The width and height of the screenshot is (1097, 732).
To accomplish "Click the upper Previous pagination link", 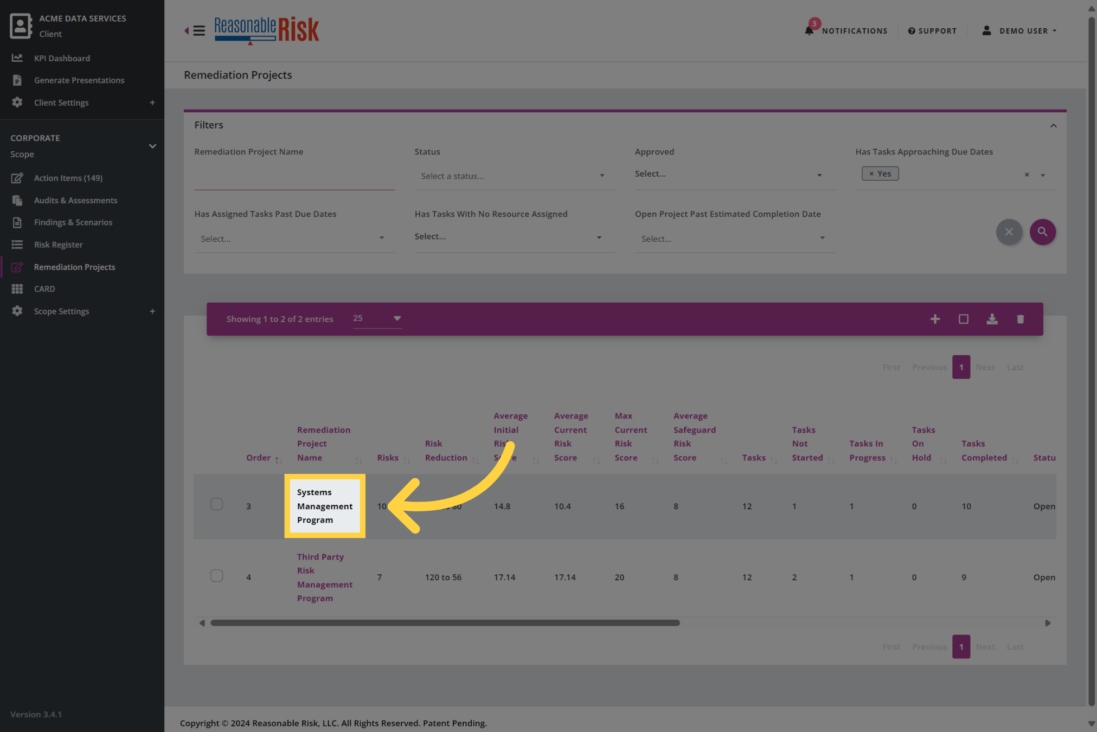I will [x=929, y=367].
